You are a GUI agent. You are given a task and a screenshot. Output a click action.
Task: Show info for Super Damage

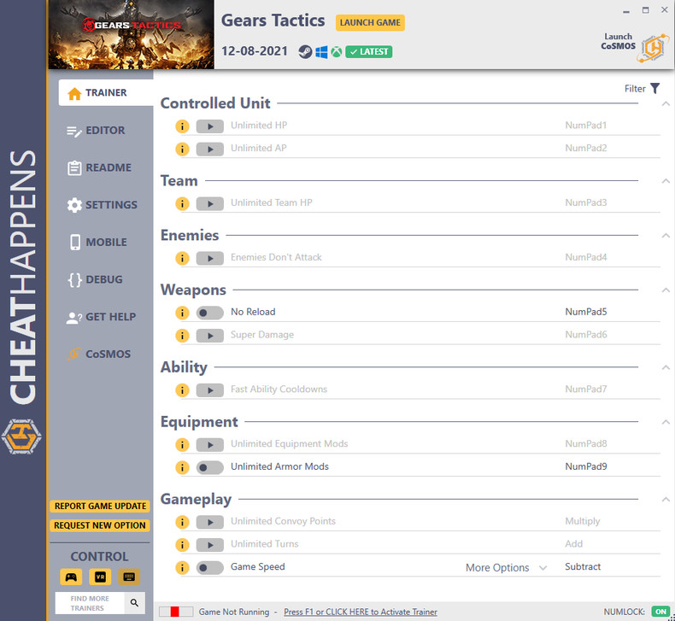click(182, 335)
